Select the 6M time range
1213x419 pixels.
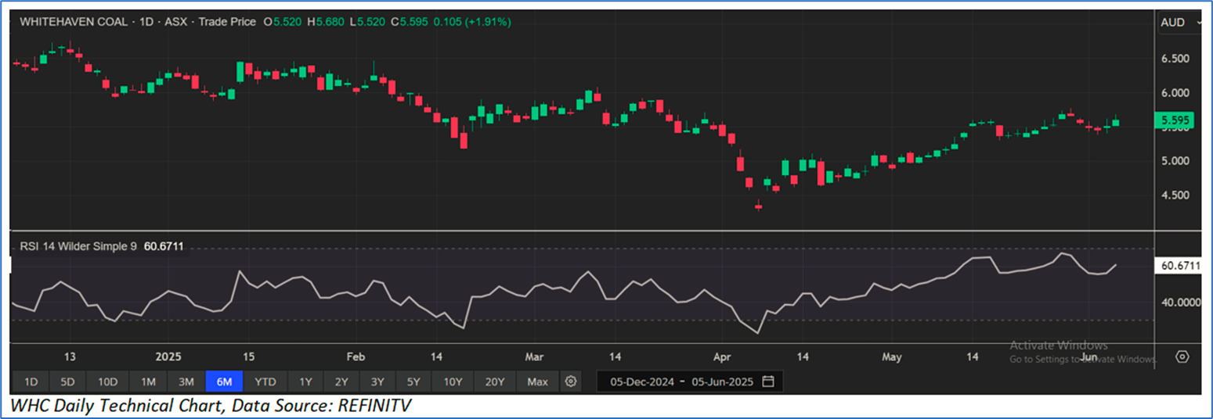[224, 381]
